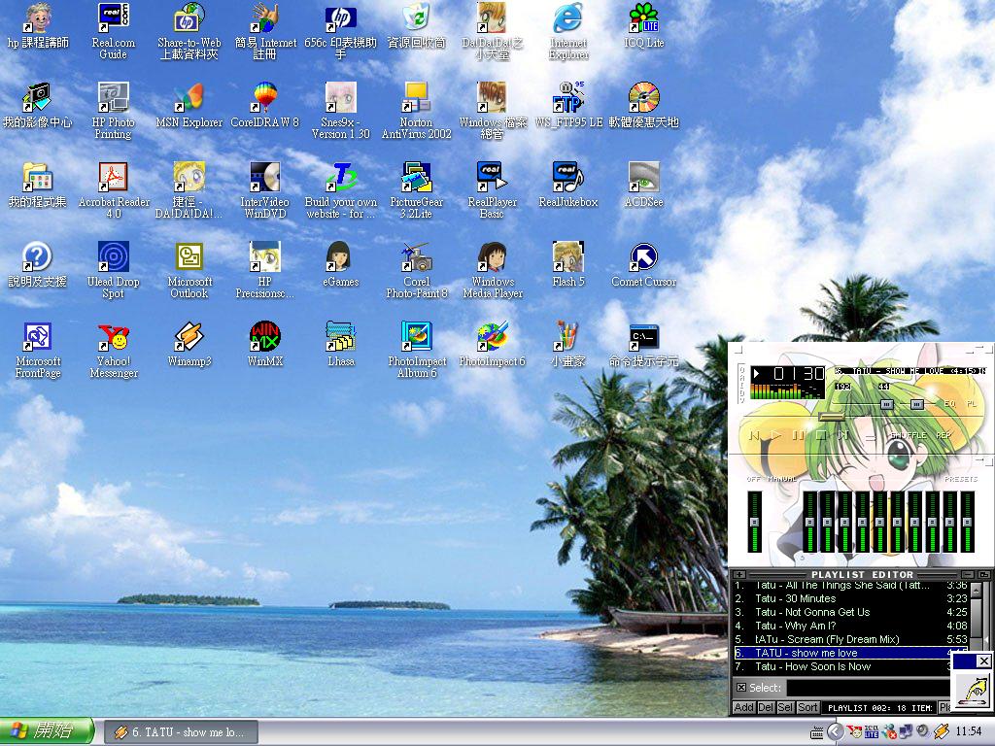Click the playlist Select input field
The image size is (995, 746).
[x=867, y=688]
